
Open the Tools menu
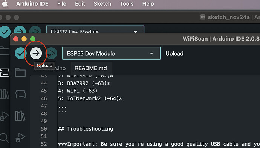pyautogui.click(x=127, y=4)
